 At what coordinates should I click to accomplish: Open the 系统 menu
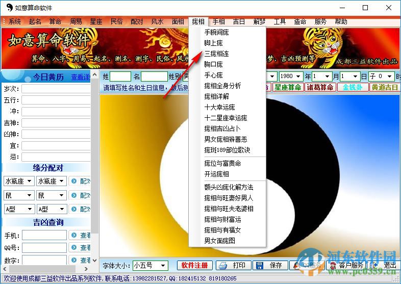(x=15, y=22)
